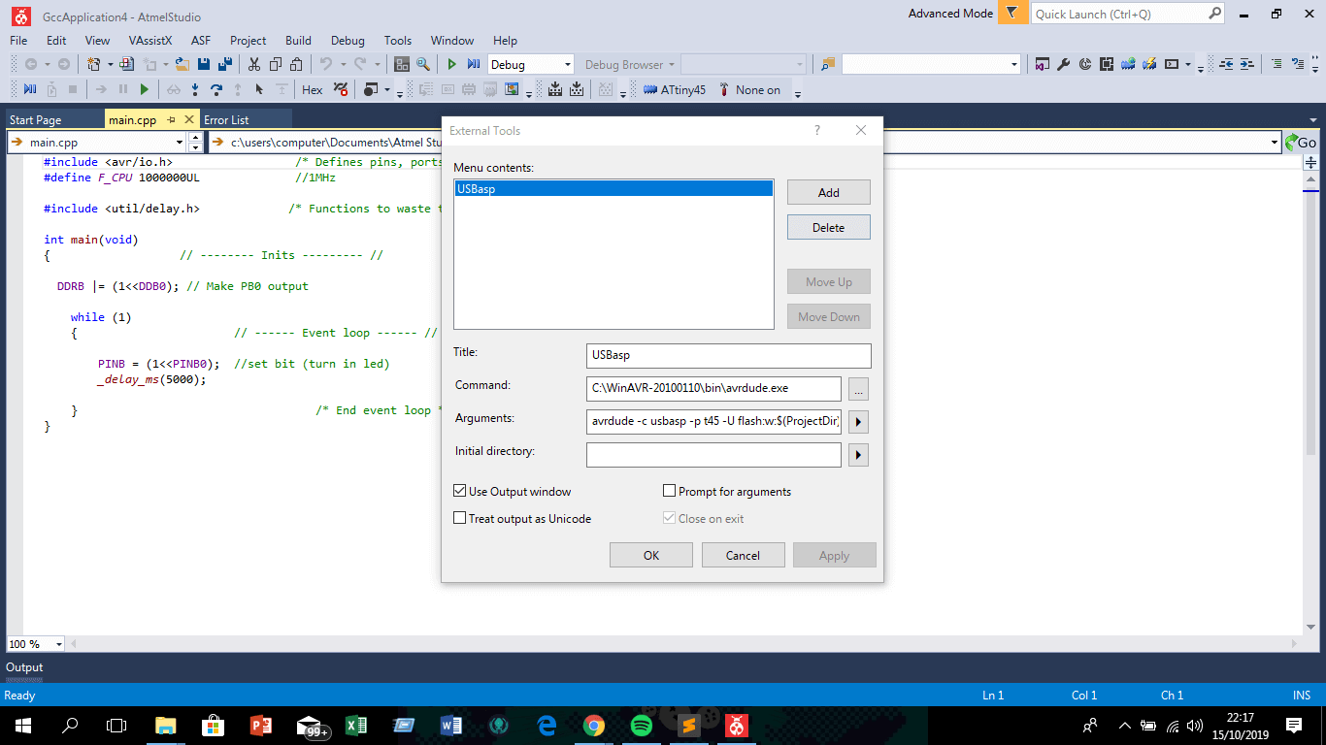Click the Find folder icon beside search combo

point(828,65)
